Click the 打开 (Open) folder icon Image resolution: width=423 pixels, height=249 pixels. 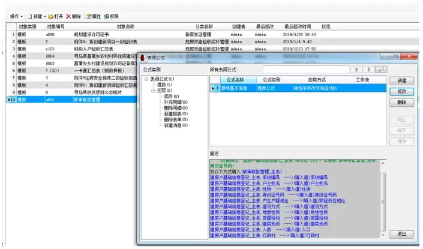point(51,16)
